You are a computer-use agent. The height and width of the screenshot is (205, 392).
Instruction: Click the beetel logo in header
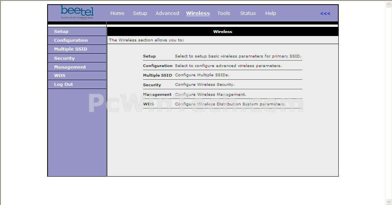coord(77,13)
